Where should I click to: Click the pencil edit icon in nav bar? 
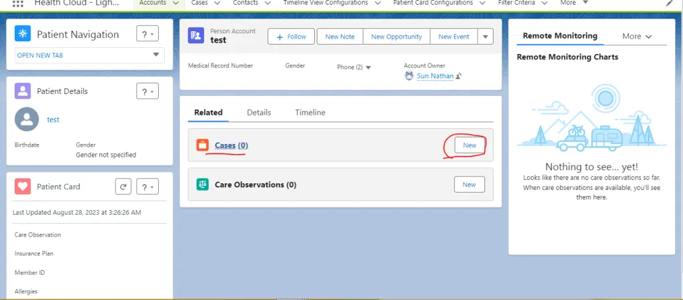click(x=670, y=3)
